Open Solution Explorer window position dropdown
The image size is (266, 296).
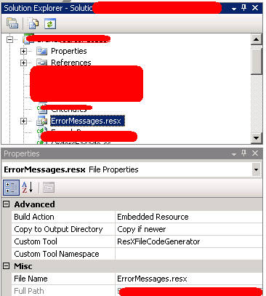coord(234,9)
